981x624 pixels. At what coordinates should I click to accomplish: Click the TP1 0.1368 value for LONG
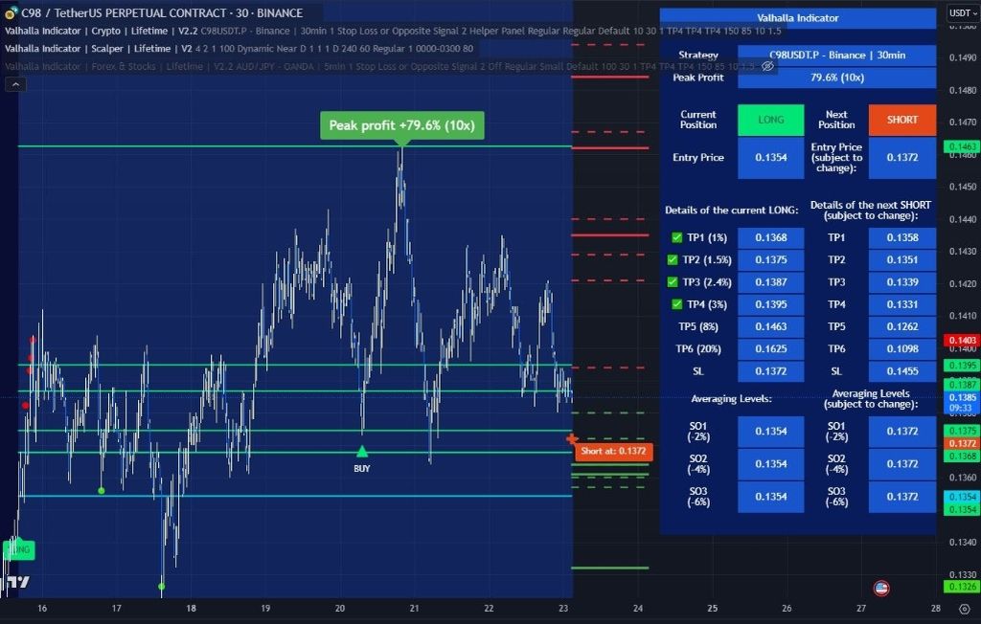(771, 237)
